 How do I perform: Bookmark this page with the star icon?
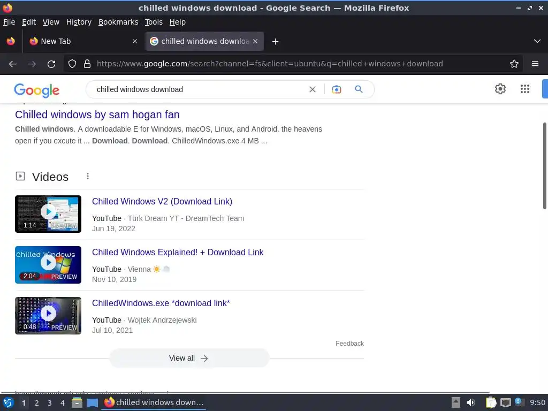(514, 64)
